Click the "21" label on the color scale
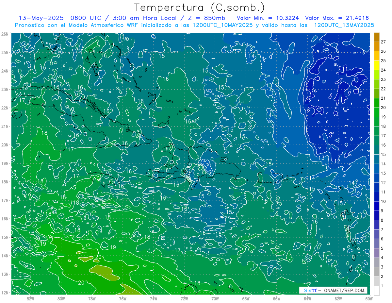This screenshot has width=392, height=303. tap(383, 98)
